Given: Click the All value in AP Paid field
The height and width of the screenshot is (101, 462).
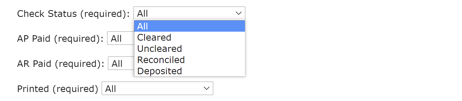Looking at the screenshot, I should (116, 38).
